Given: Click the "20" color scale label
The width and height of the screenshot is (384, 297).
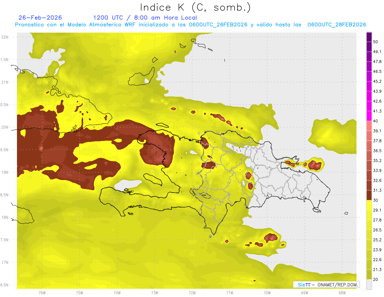Looking at the screenshot, I should tap(376, 279).
